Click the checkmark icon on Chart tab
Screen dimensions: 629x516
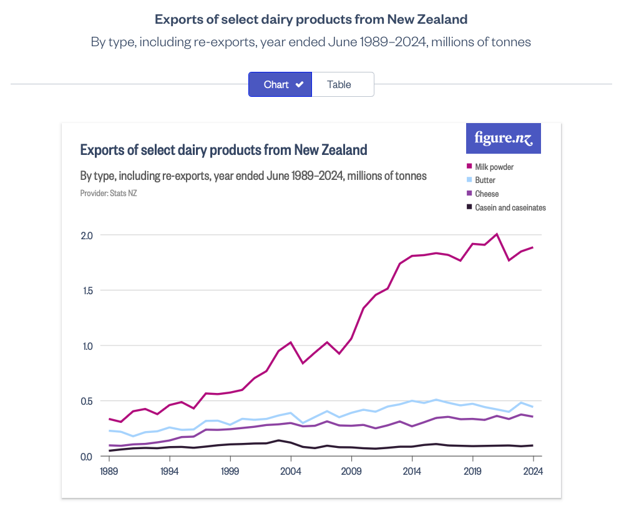[300, 84]
